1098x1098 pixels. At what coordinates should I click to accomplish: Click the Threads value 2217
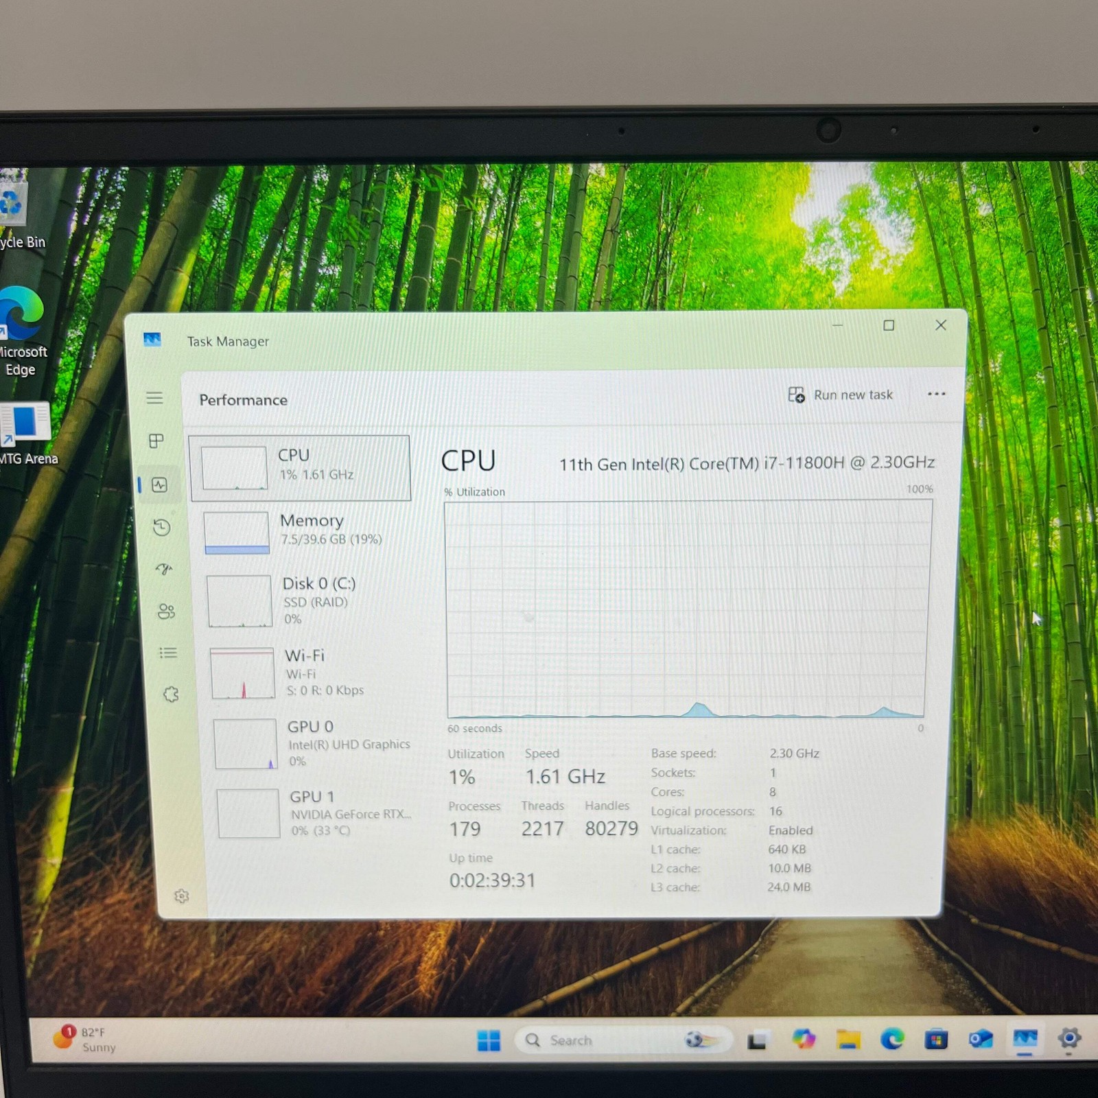point(542,829)
